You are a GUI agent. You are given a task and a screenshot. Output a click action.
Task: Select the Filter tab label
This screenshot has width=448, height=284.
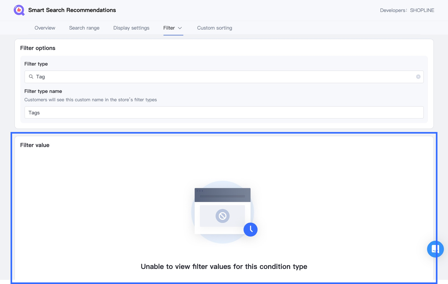tap(169, 28)
